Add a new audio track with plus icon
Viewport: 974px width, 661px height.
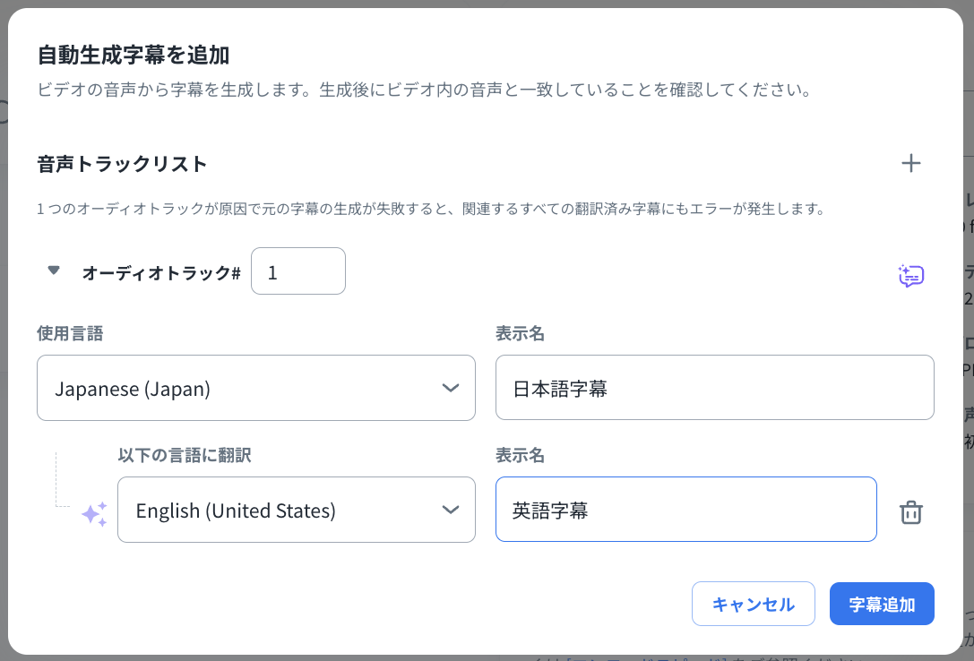[x=910, y=163]
